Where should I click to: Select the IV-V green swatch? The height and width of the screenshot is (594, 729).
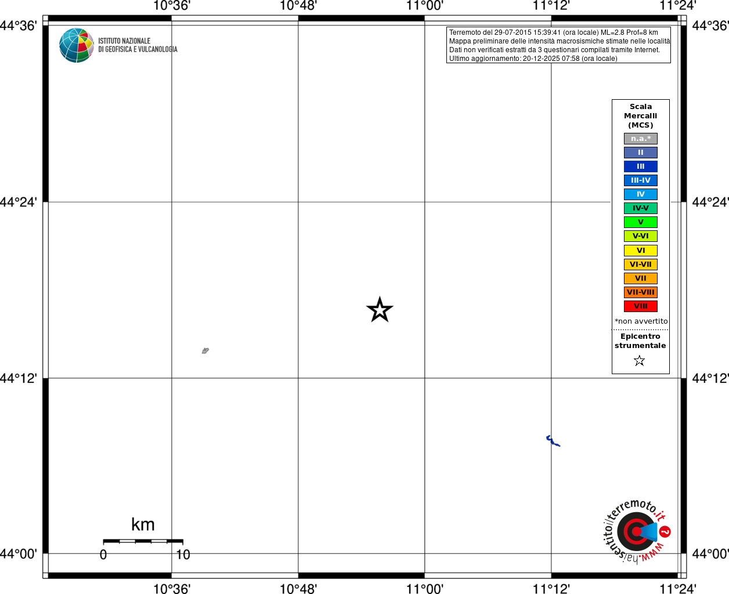click(641, 208)
